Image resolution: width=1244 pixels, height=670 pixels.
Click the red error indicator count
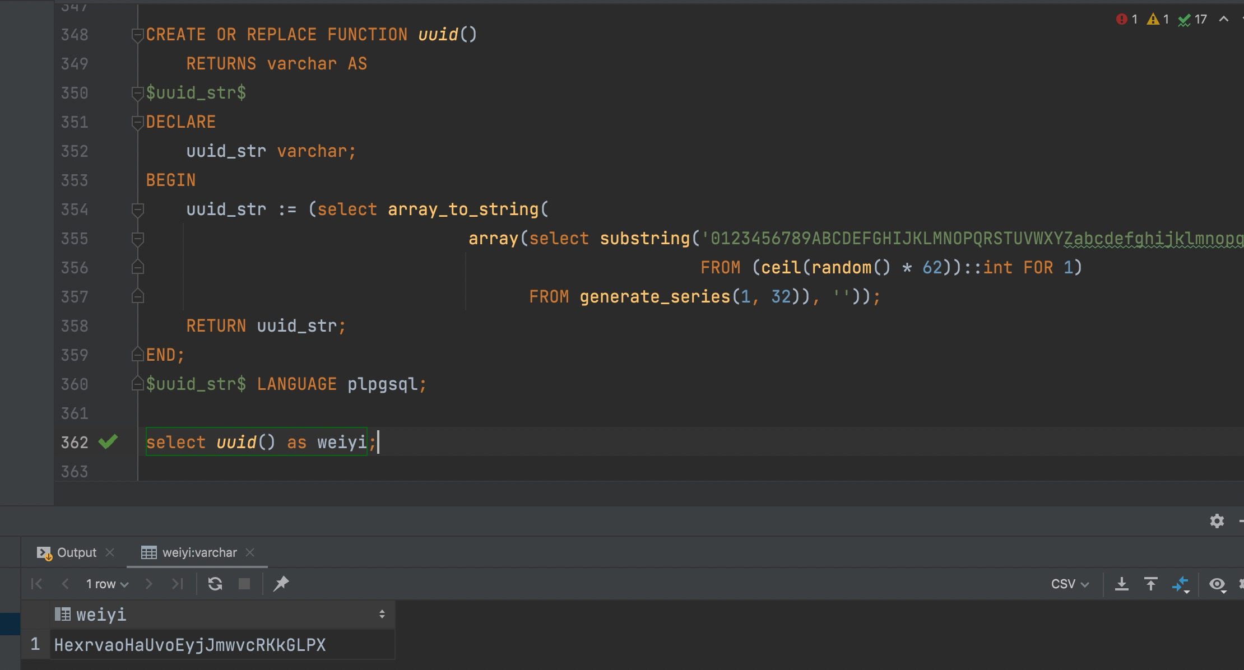point(1126,20)
